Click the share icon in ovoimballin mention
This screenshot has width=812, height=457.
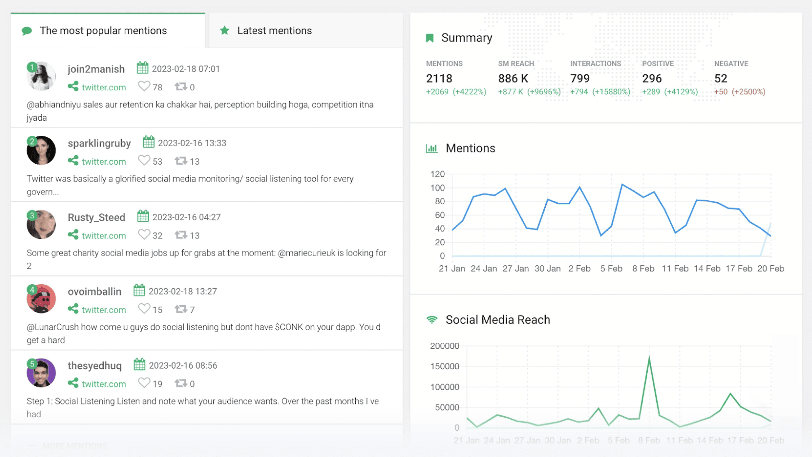click(73, 309)
